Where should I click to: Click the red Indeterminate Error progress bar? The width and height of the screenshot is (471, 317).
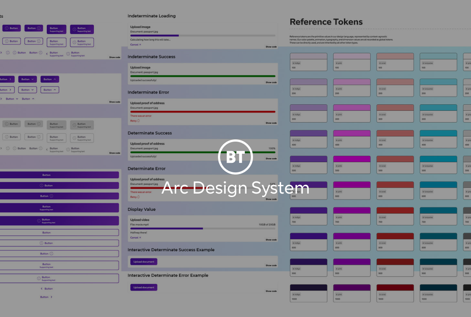tap(203, 112)
